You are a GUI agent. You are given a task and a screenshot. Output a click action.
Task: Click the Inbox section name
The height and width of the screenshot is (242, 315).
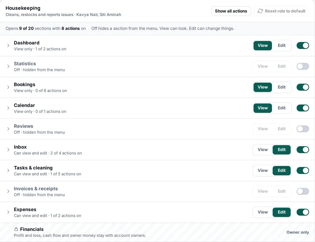click(x=20, y=147)
